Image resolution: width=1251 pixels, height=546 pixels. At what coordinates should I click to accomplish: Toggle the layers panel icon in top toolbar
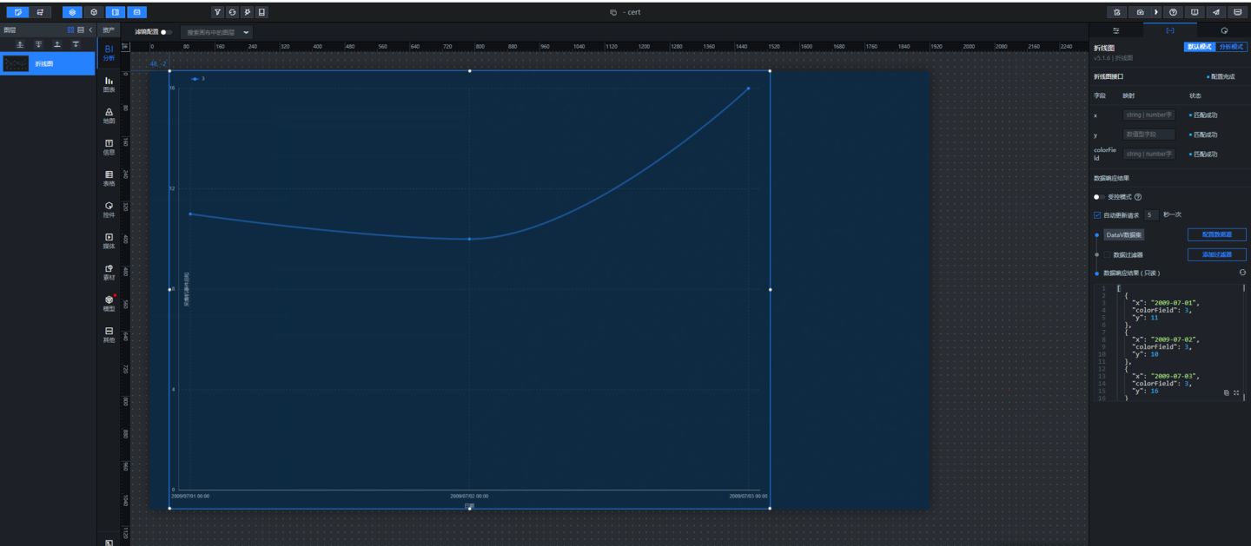[x=72, y=12]
